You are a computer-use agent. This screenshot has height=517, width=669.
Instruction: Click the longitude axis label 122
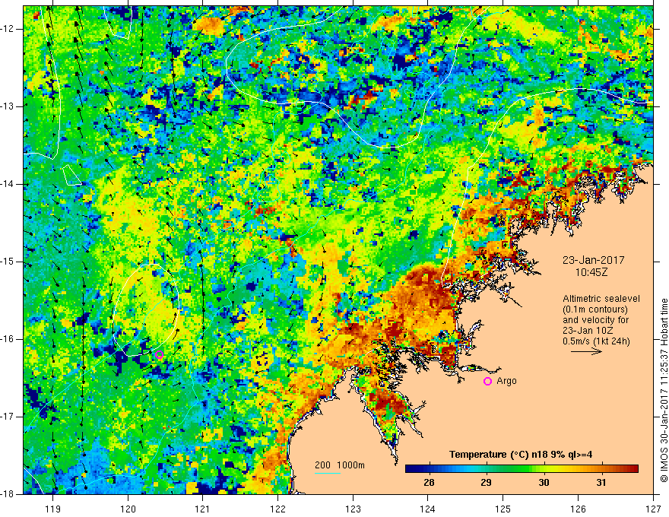277,509
